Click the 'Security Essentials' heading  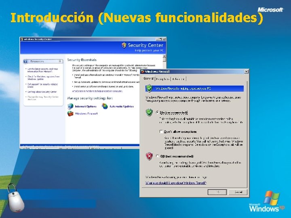(x=82, y=60)
